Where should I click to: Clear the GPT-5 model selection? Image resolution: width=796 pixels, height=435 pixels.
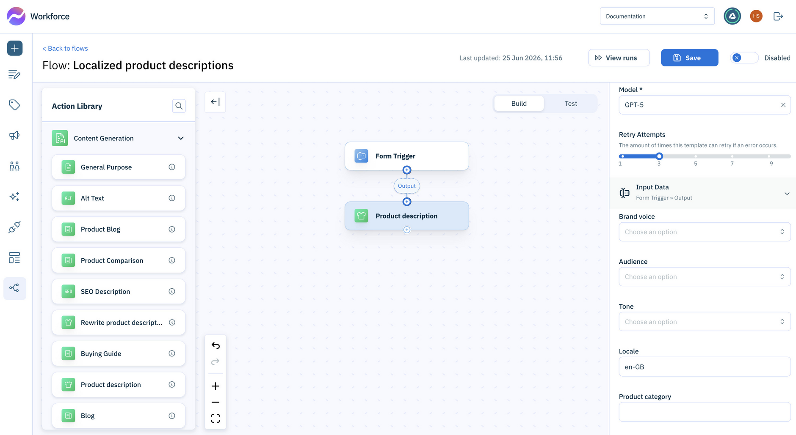coord(783,105)
